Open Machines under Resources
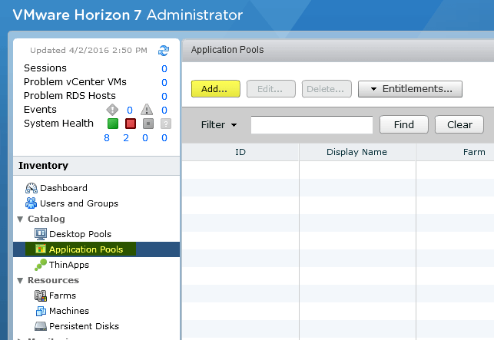This screenshot has width=494, height=340. (x=69, y=311)
